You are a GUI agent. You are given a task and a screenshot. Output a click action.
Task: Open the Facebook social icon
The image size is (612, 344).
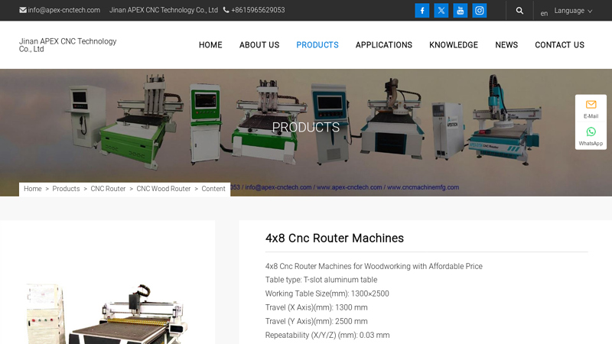click(422, 11)
